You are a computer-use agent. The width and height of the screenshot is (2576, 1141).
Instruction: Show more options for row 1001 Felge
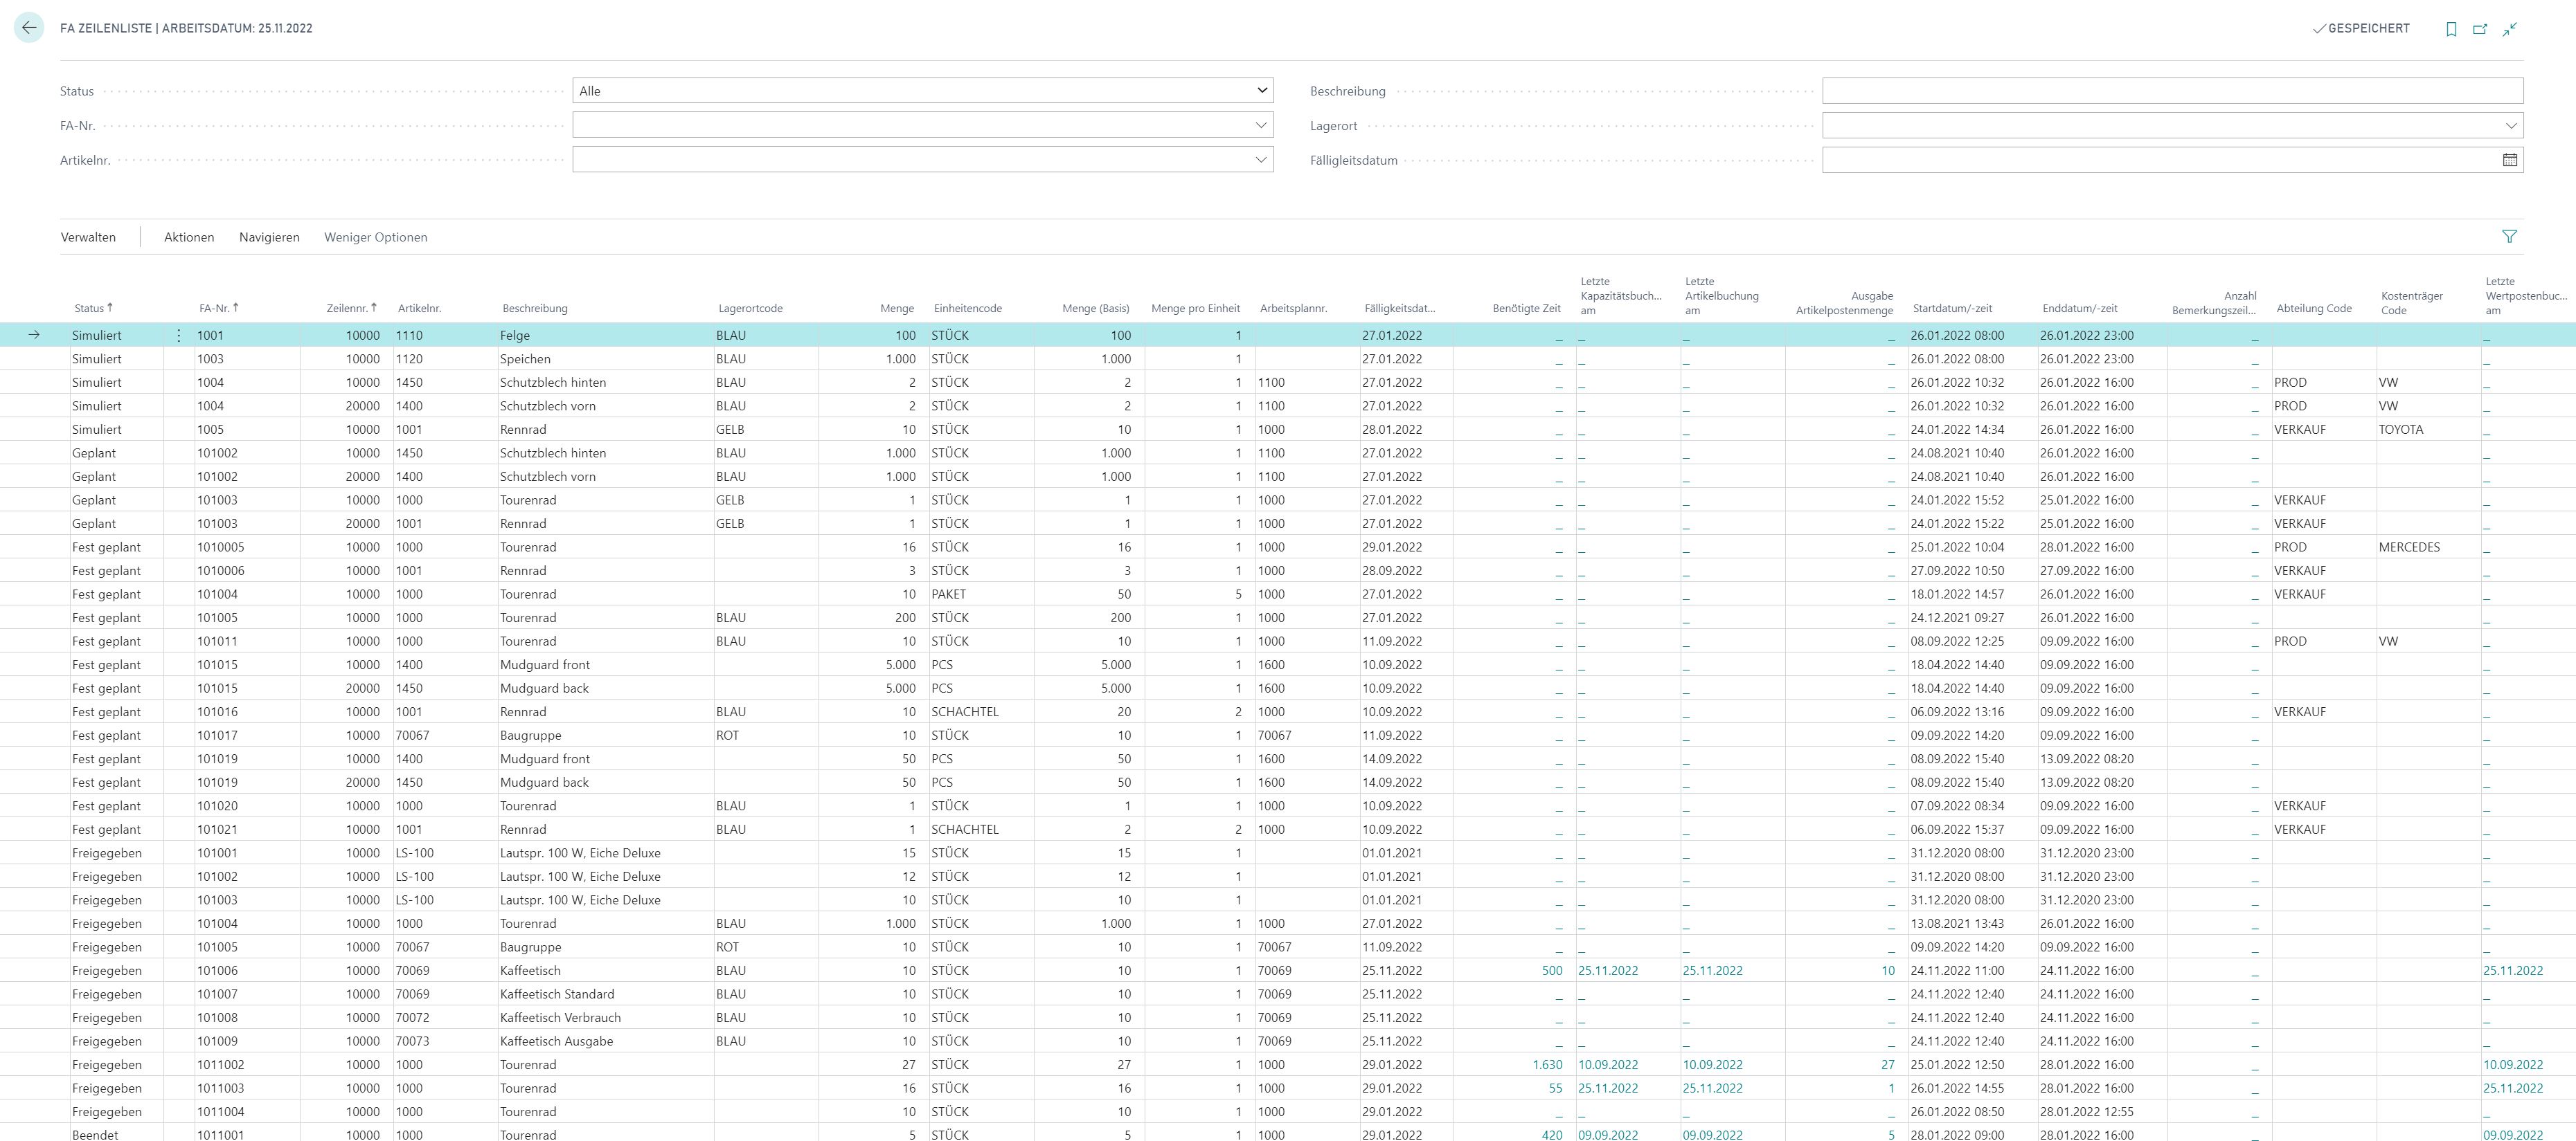179,336
